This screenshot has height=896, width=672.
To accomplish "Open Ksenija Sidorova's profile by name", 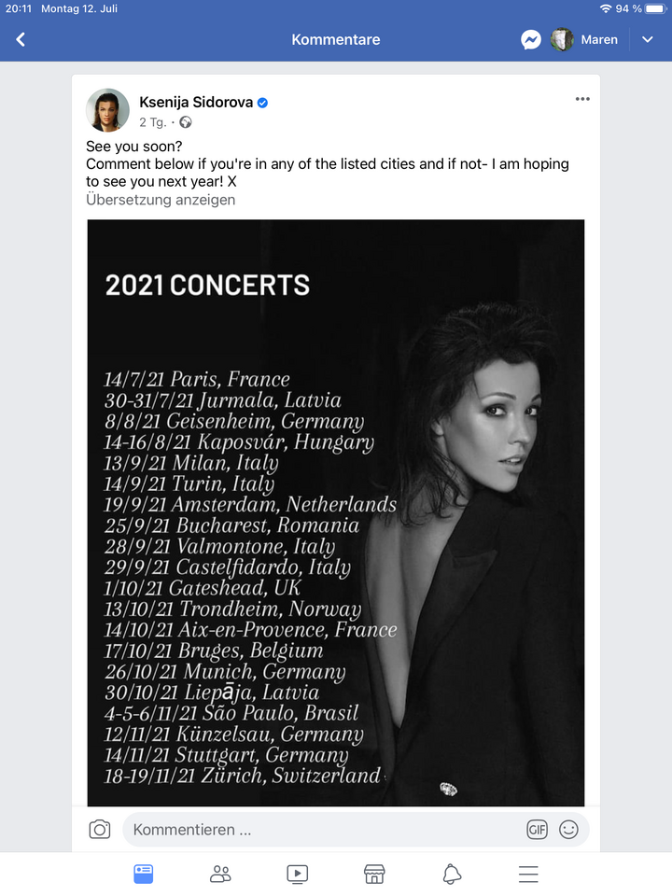I will tap(196, 103).
